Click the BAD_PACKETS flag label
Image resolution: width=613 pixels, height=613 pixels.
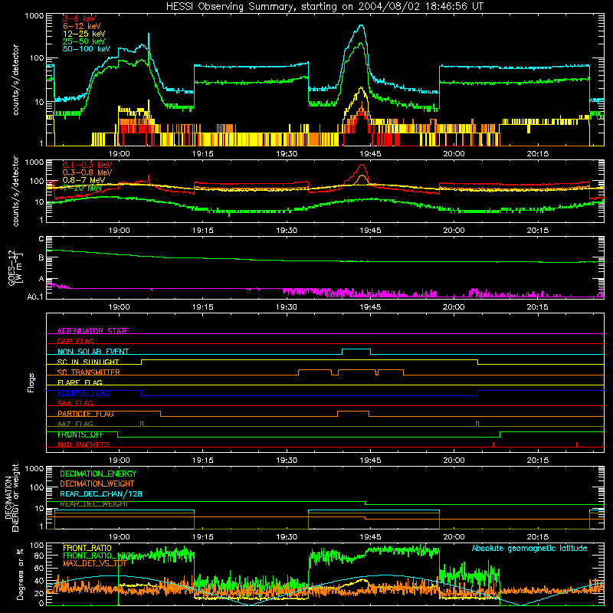84,444
